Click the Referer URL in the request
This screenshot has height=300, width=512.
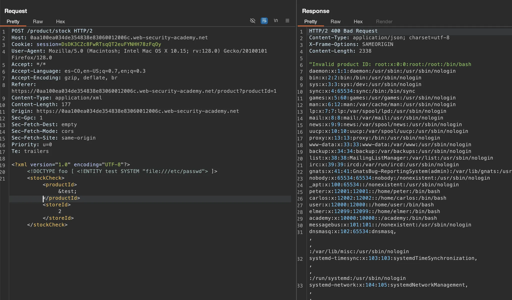pyautogui.click(x=144, y=91)
